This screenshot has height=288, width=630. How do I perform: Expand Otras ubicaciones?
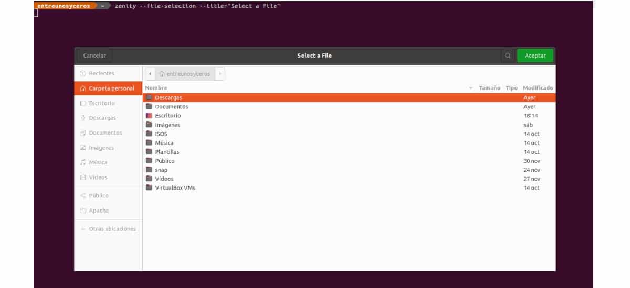tap(112, 229)
